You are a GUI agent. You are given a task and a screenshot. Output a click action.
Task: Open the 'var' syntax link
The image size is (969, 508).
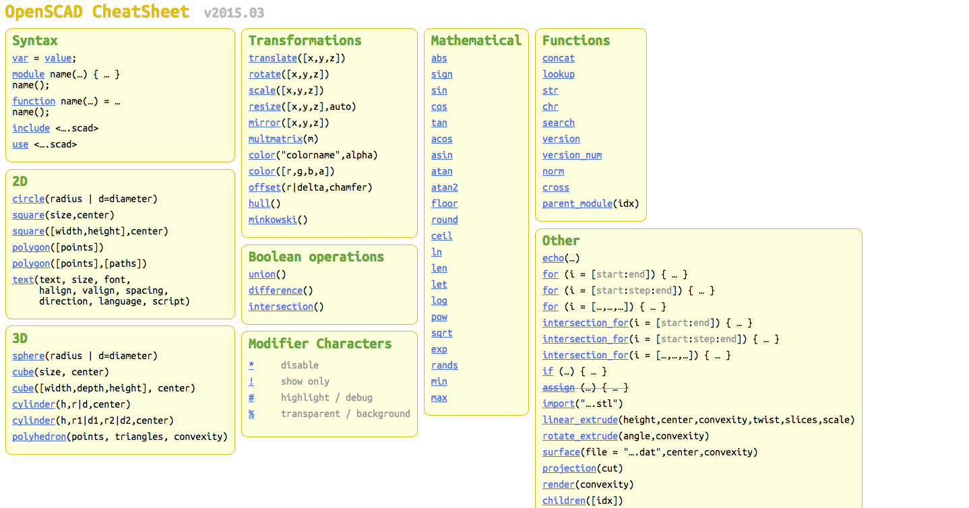[x=20, y=58]
